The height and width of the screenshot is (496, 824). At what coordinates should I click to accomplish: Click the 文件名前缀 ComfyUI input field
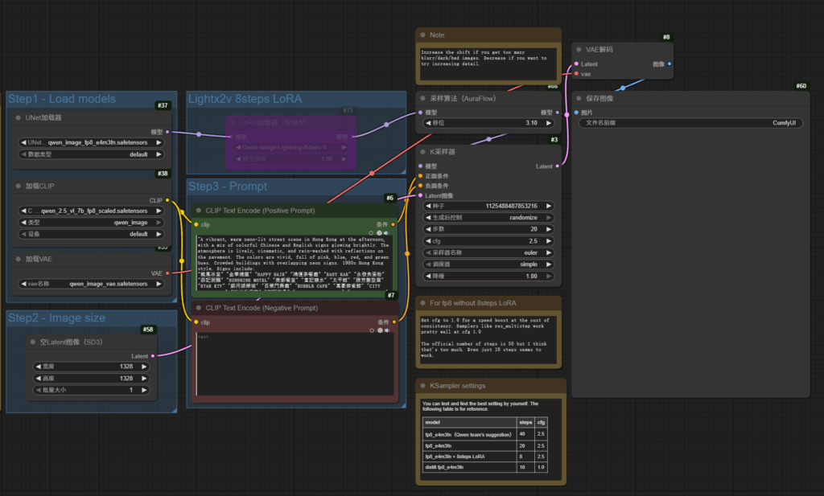[689, 123]
